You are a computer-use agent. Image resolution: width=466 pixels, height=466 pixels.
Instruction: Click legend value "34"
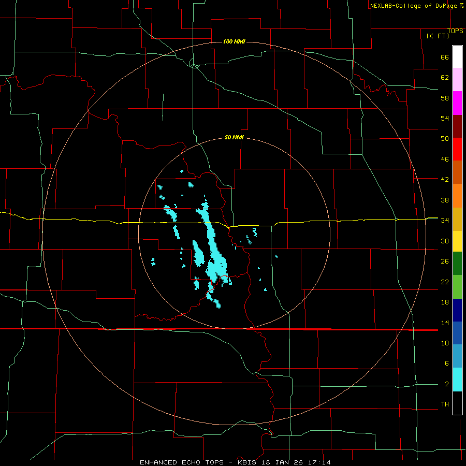[445, 221]
